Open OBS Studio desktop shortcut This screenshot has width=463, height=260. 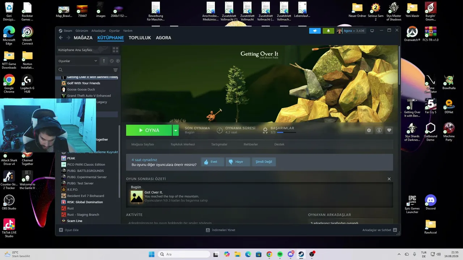click(x=9, y=203)
